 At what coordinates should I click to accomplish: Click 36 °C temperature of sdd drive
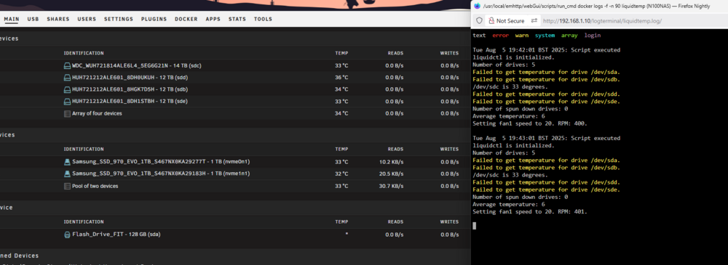(x=341, y=78)
